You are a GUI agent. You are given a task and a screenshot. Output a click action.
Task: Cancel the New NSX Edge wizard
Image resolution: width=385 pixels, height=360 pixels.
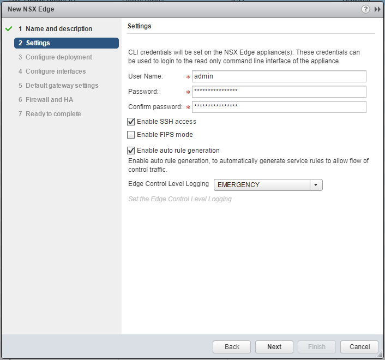(359, 347)
